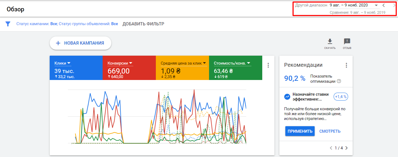Show next recommendation with right chevron
Viewport: 398px width, 157px height.
coord(346,148)
